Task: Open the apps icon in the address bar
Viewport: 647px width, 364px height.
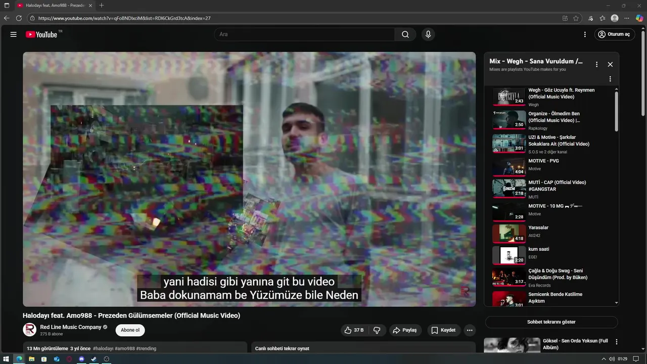Action: pos(565,18)
